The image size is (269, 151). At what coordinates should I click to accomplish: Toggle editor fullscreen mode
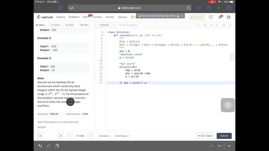click(230, 25)
